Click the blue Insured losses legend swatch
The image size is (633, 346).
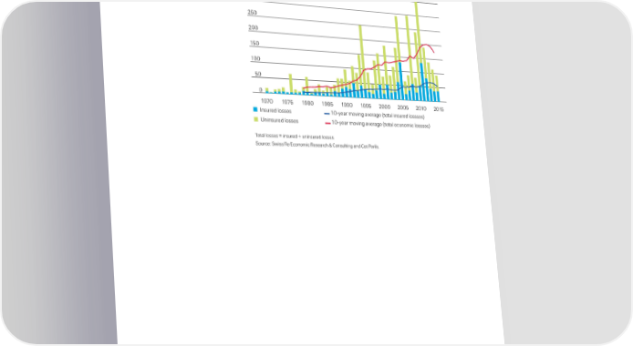(255, 109)
